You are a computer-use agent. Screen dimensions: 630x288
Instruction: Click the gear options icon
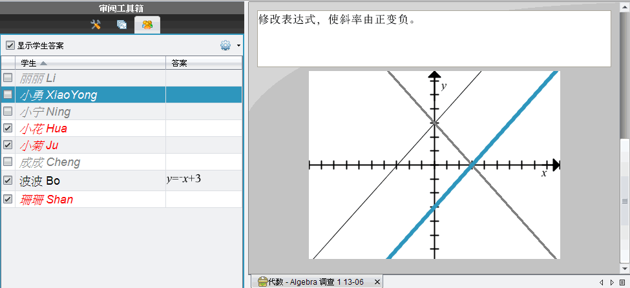[x=225, y=45]
